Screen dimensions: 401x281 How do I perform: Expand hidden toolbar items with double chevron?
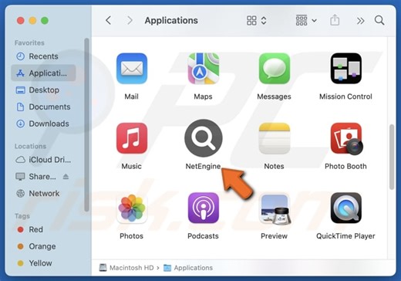pyautogui.click(x=360, y=21)
